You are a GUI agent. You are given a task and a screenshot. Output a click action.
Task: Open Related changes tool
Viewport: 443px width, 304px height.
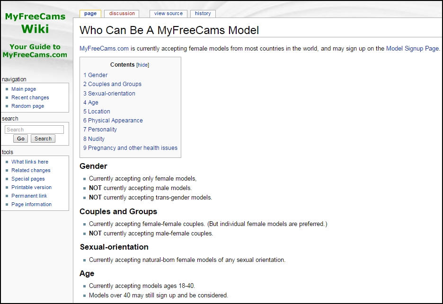click(x=31, y=171)
